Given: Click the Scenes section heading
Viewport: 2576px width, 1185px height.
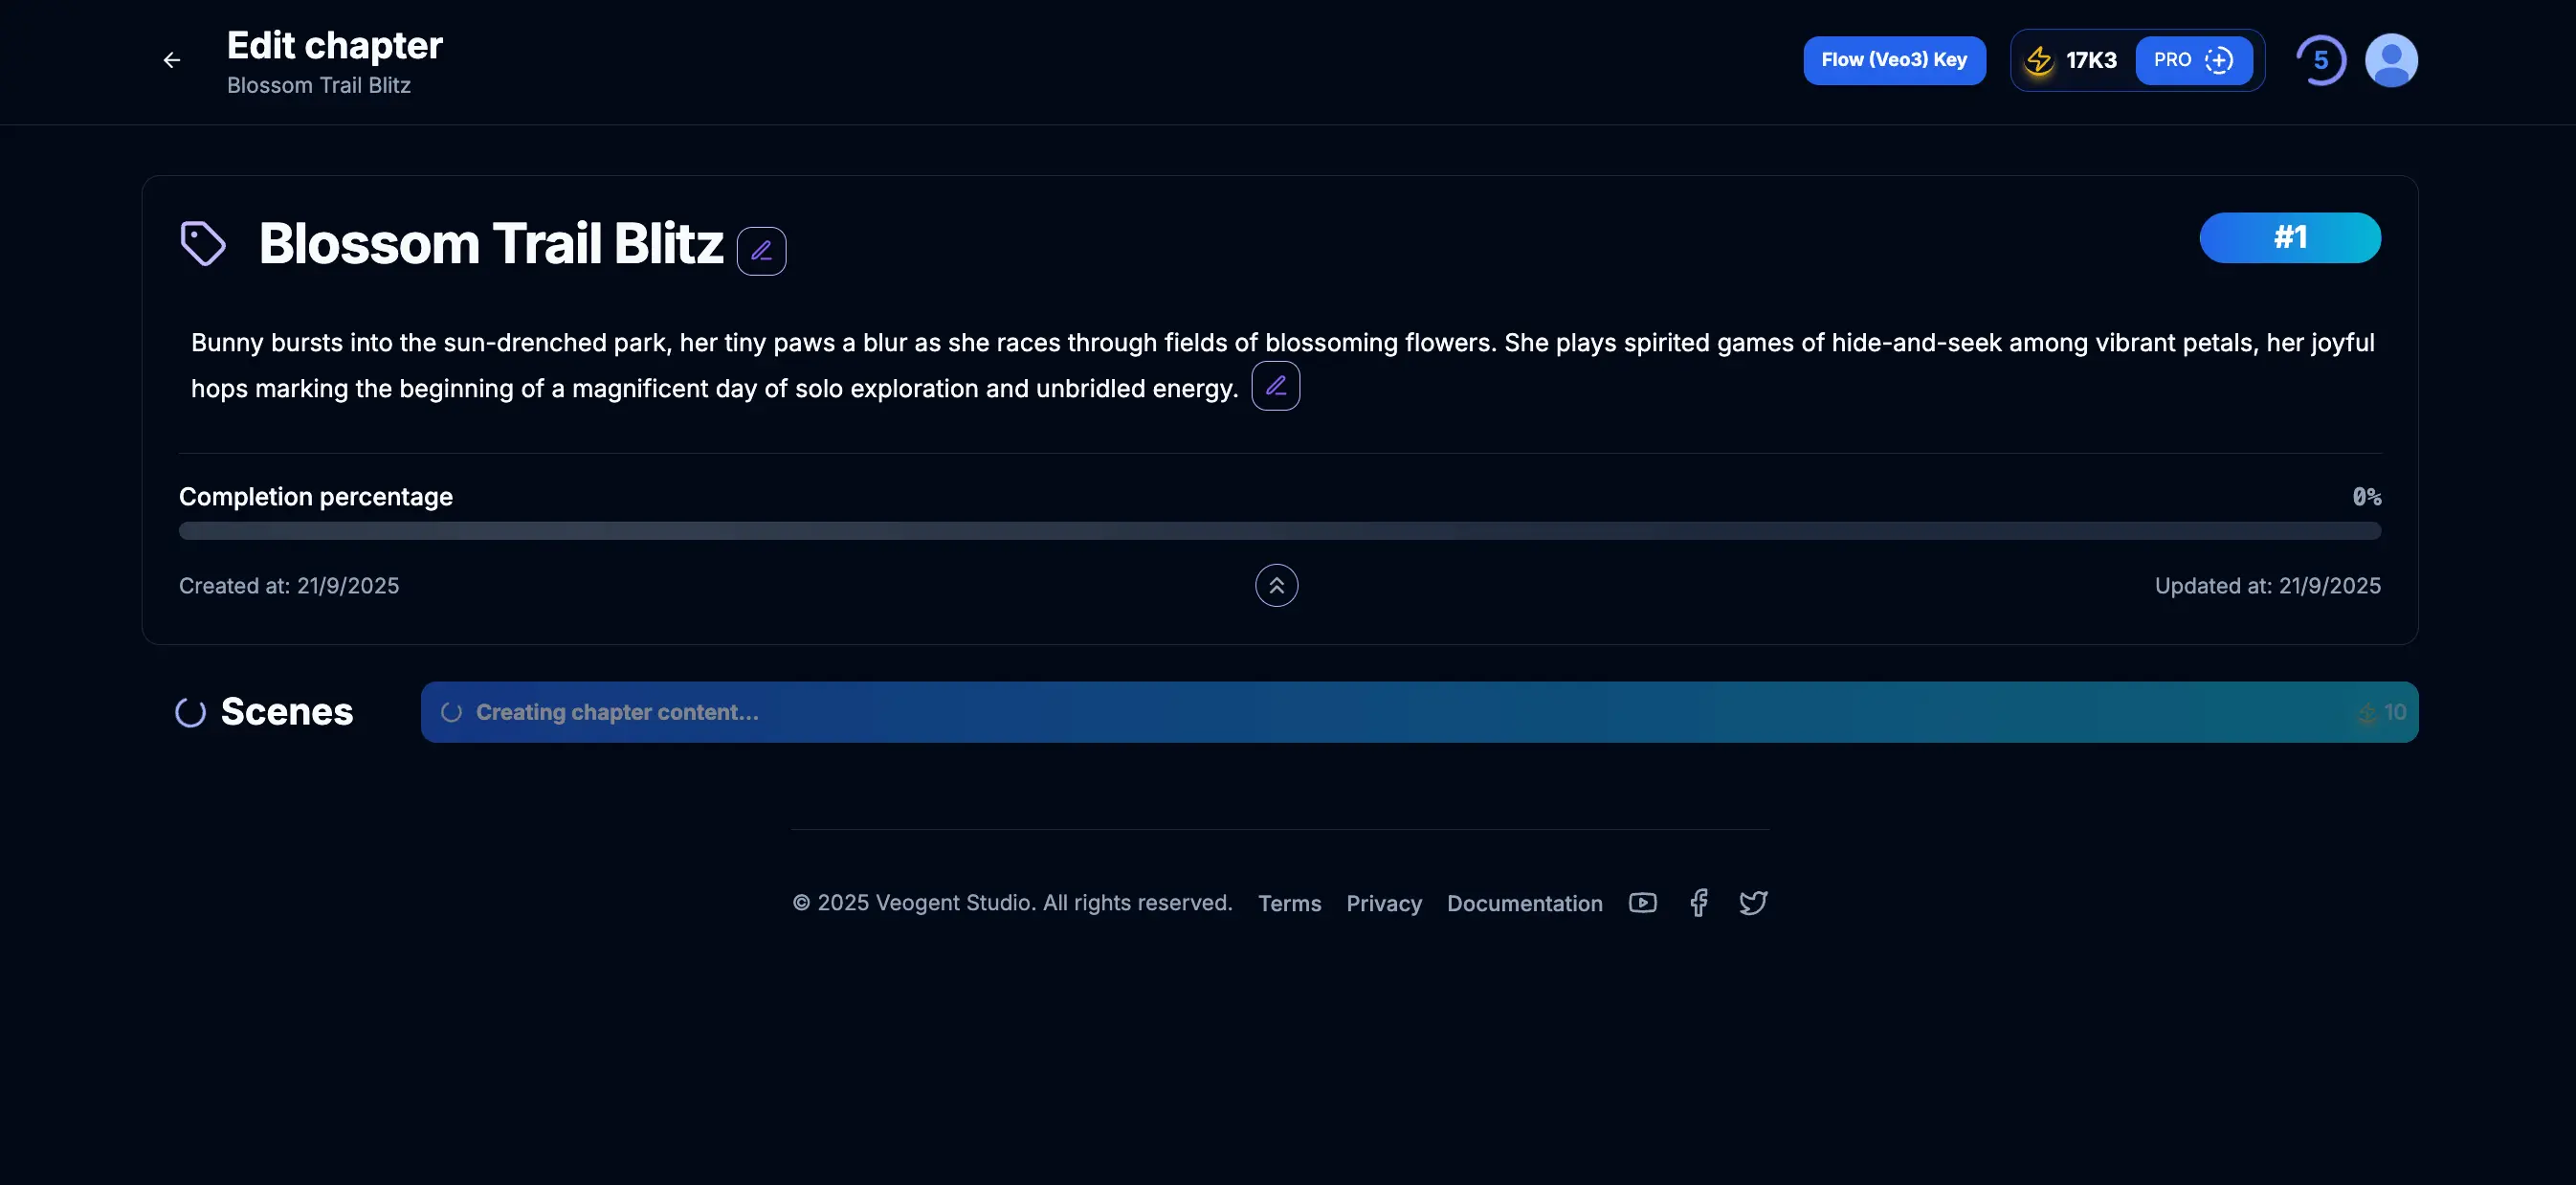Looking at the screenshot, I should (286, 712).
